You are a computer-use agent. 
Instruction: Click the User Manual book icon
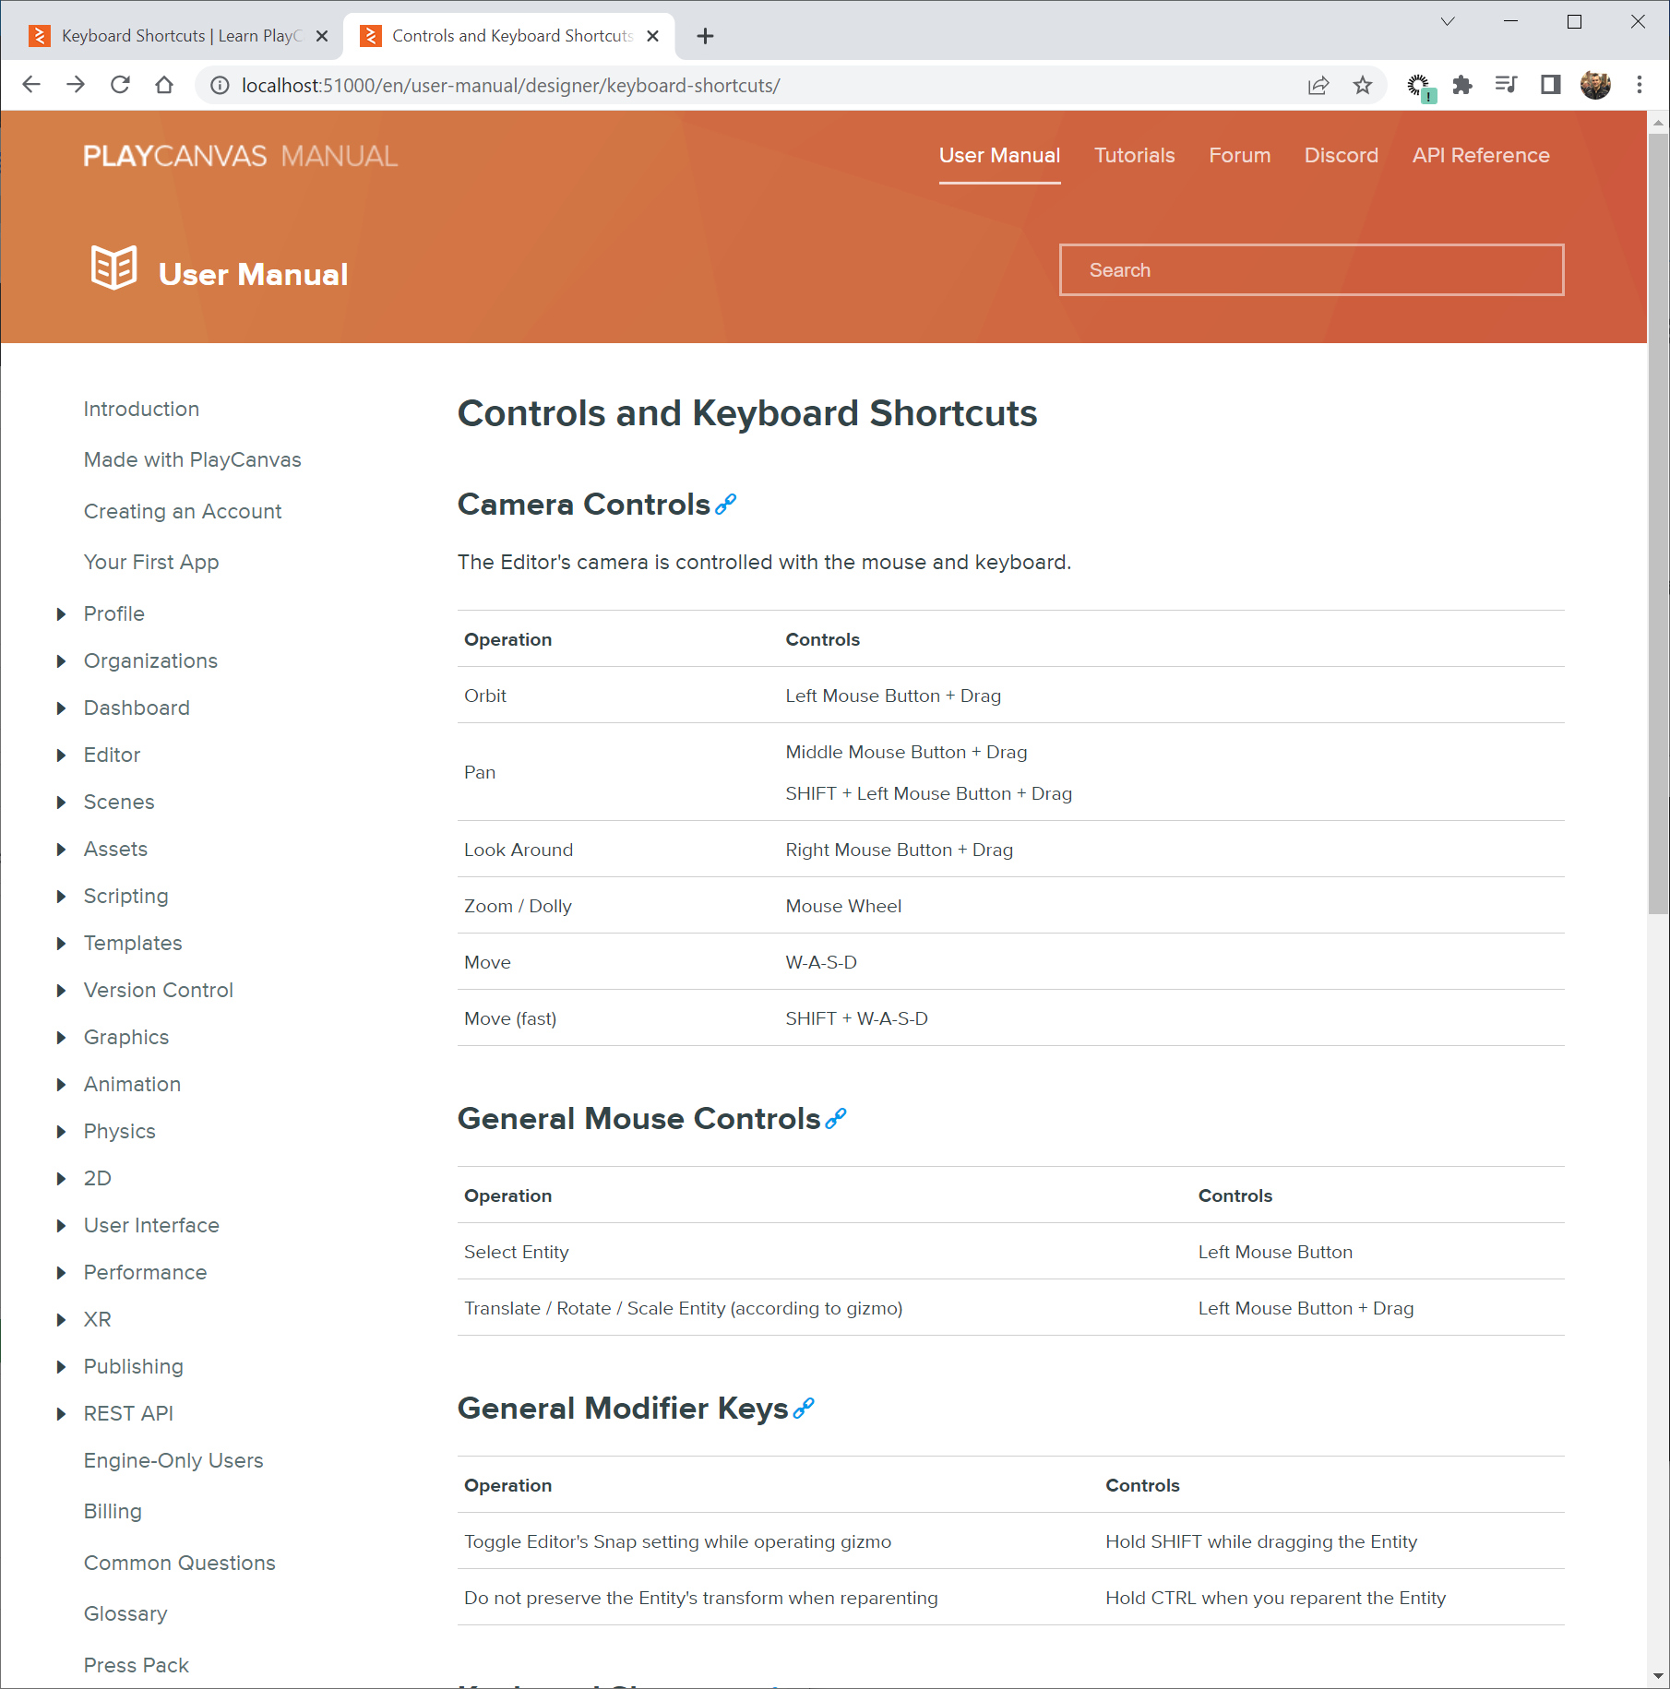113,268
